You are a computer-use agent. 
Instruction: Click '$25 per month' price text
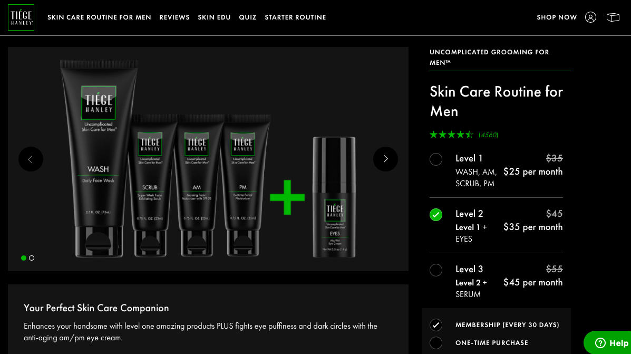[533, 171]
